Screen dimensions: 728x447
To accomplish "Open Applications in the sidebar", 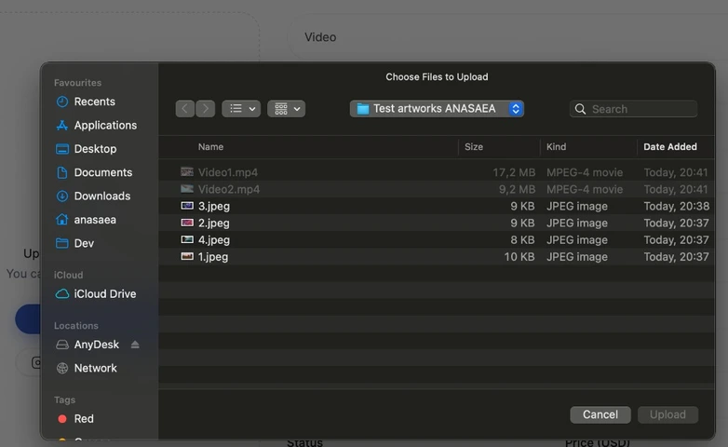I will point(104,125).
